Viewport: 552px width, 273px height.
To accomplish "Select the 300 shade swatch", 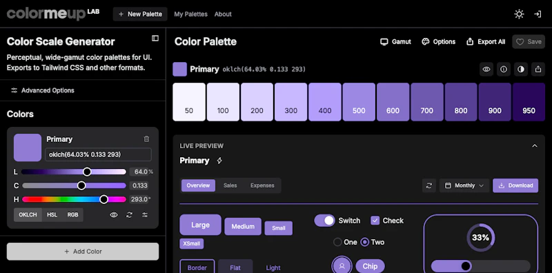I will click(290, 102).
